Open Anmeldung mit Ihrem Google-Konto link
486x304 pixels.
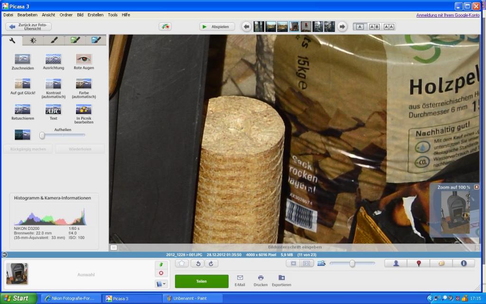pos(448,15)
